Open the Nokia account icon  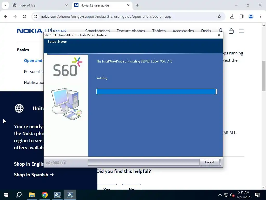point(221,31)
